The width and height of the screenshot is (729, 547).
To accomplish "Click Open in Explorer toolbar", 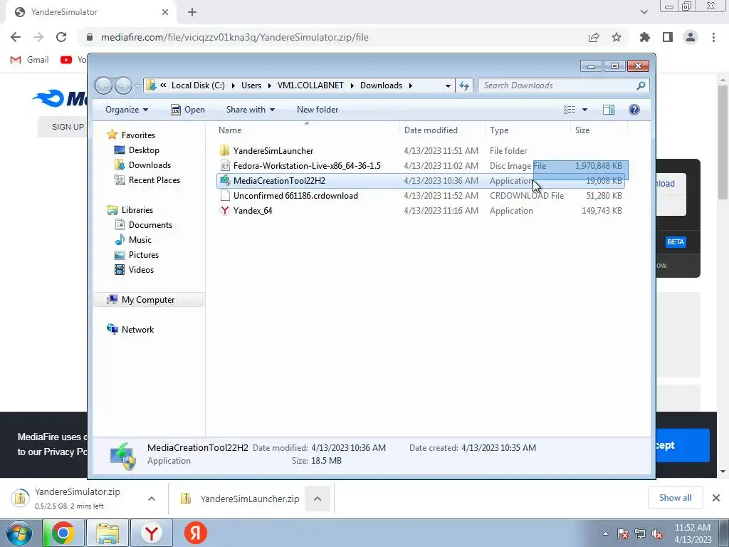I will click(x=188, y=110).
